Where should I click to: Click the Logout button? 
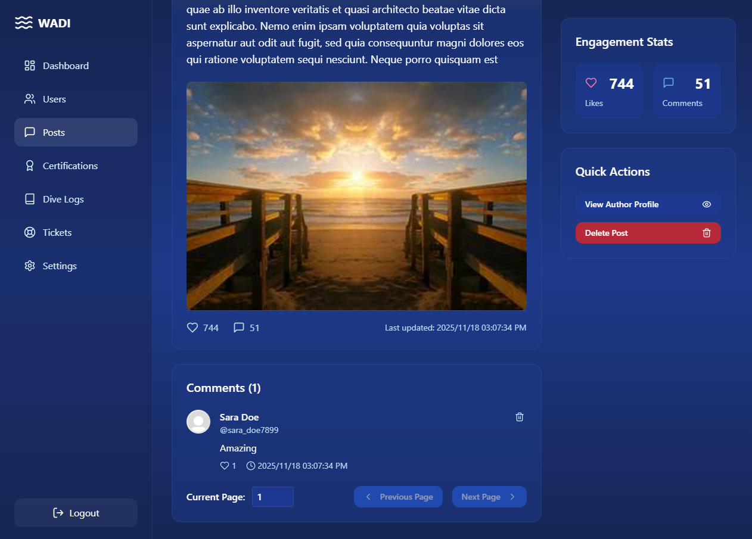(76, 513)
